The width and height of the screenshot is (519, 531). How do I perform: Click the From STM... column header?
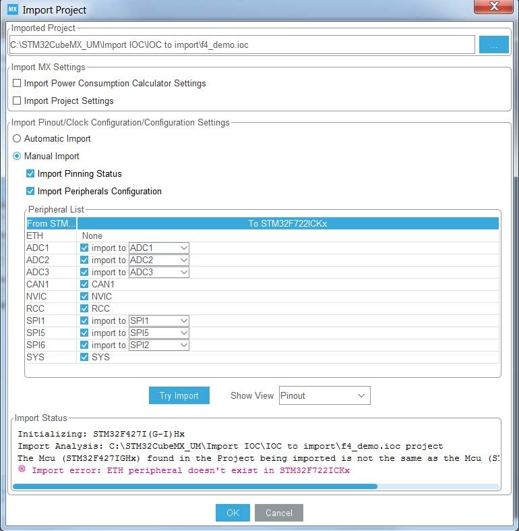(x=51, y=223)
